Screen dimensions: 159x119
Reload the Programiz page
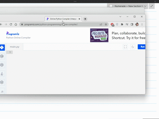click(x=11, y=24)
